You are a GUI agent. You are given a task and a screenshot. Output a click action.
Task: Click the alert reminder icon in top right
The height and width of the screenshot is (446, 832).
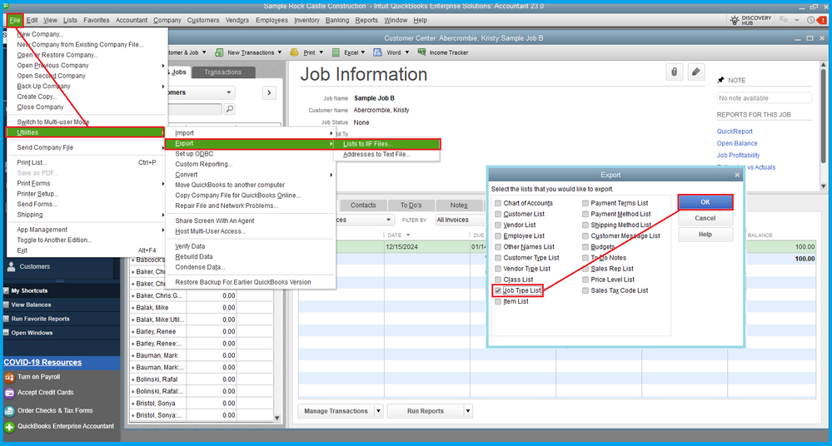[x=821, y=20]
